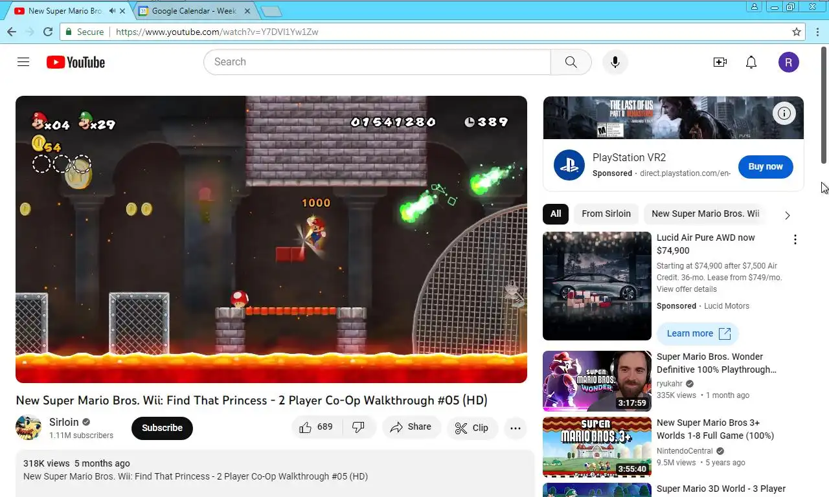This screenshot has width=829, height=497.
Task: Close the Google Calendar tab
Action: (x=247, y=11)
